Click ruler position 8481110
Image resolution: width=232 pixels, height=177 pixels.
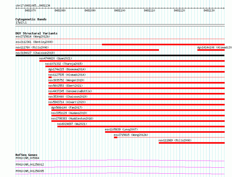click(x=149, y=10)
